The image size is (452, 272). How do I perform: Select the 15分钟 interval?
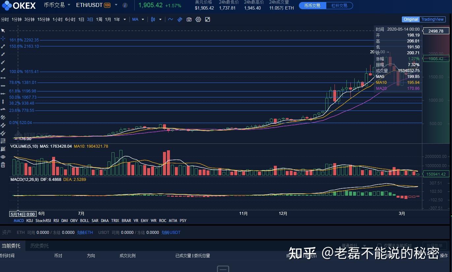(44, 19)
